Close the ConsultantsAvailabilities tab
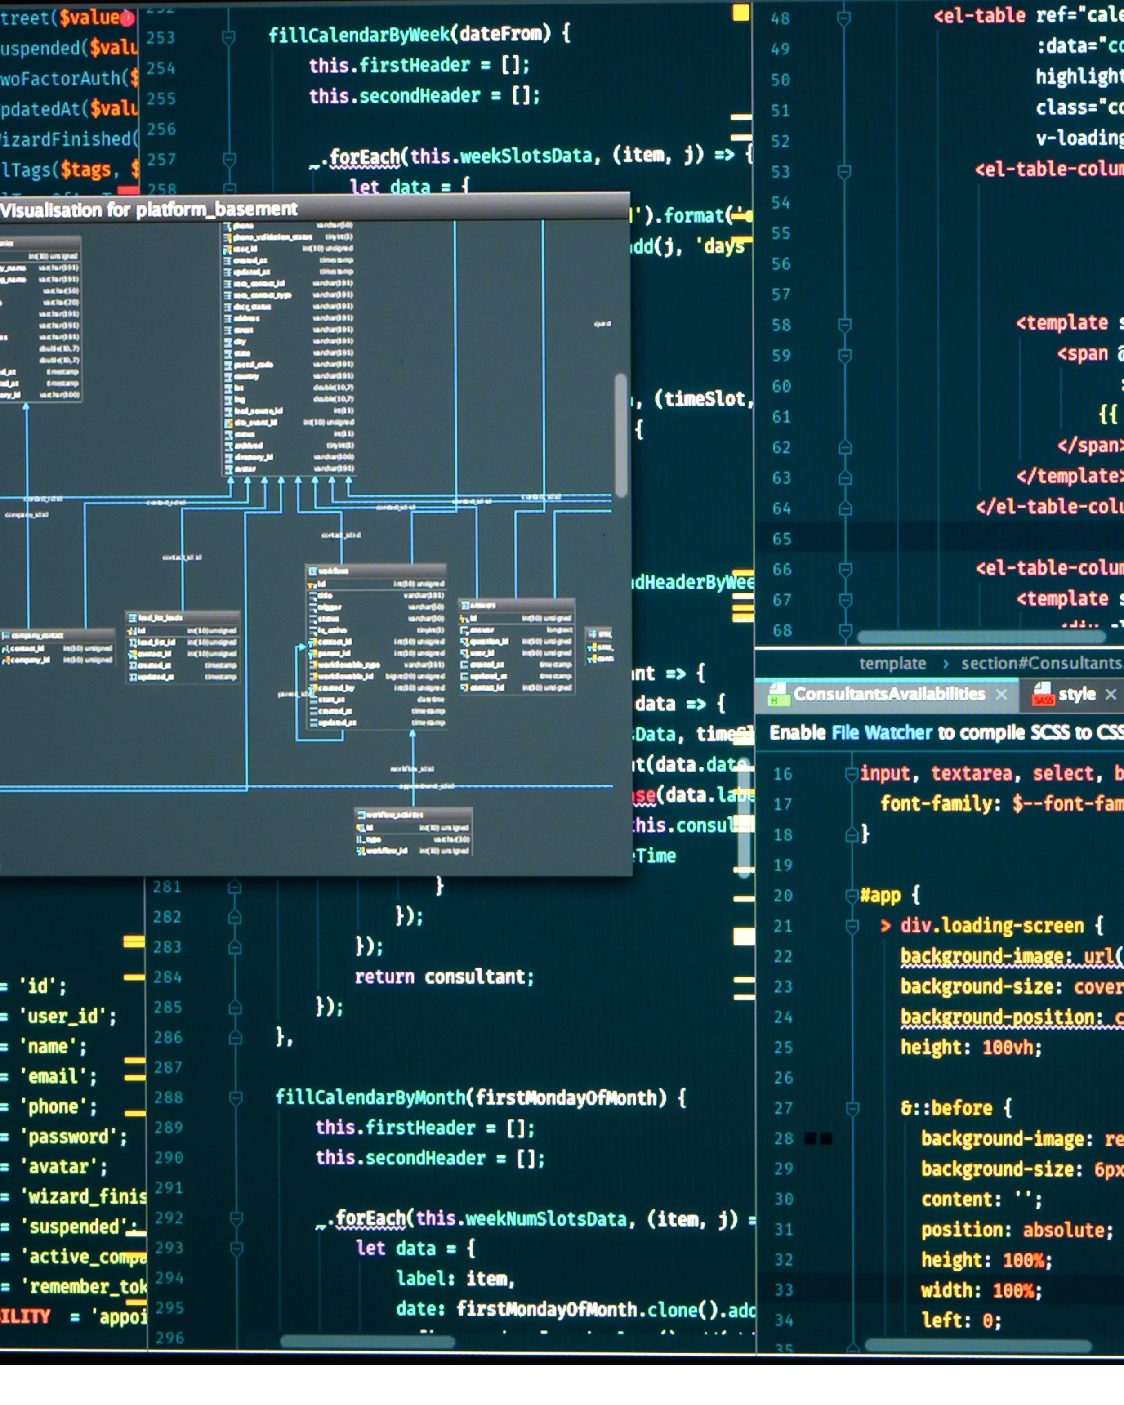Image resolution: width=1124 pixels, height=1405 pixels. point(1002,695)
